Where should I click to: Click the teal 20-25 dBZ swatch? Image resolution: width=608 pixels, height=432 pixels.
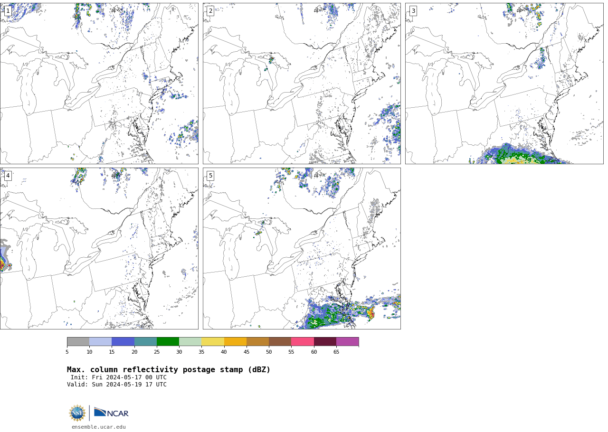point(145,342)
